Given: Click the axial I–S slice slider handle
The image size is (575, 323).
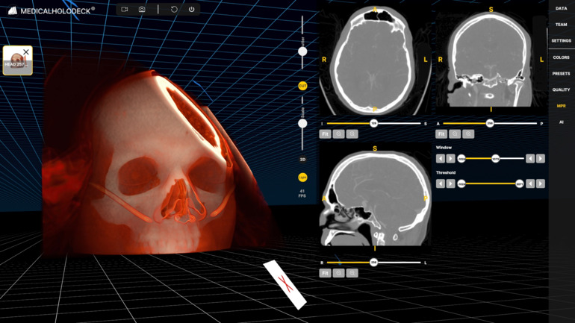Looking at the screenshot, I should click(x=373, y=123).
